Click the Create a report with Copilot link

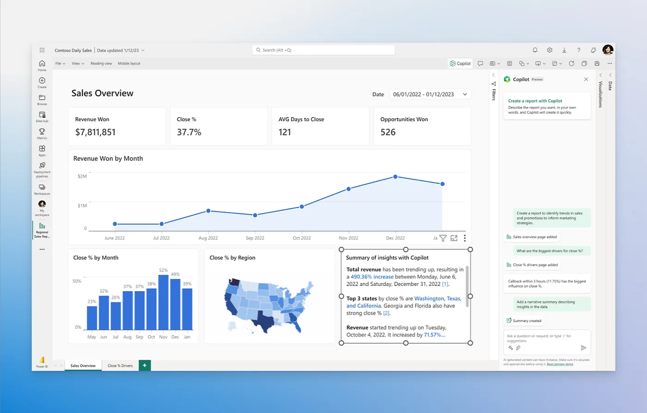(535, 100)
